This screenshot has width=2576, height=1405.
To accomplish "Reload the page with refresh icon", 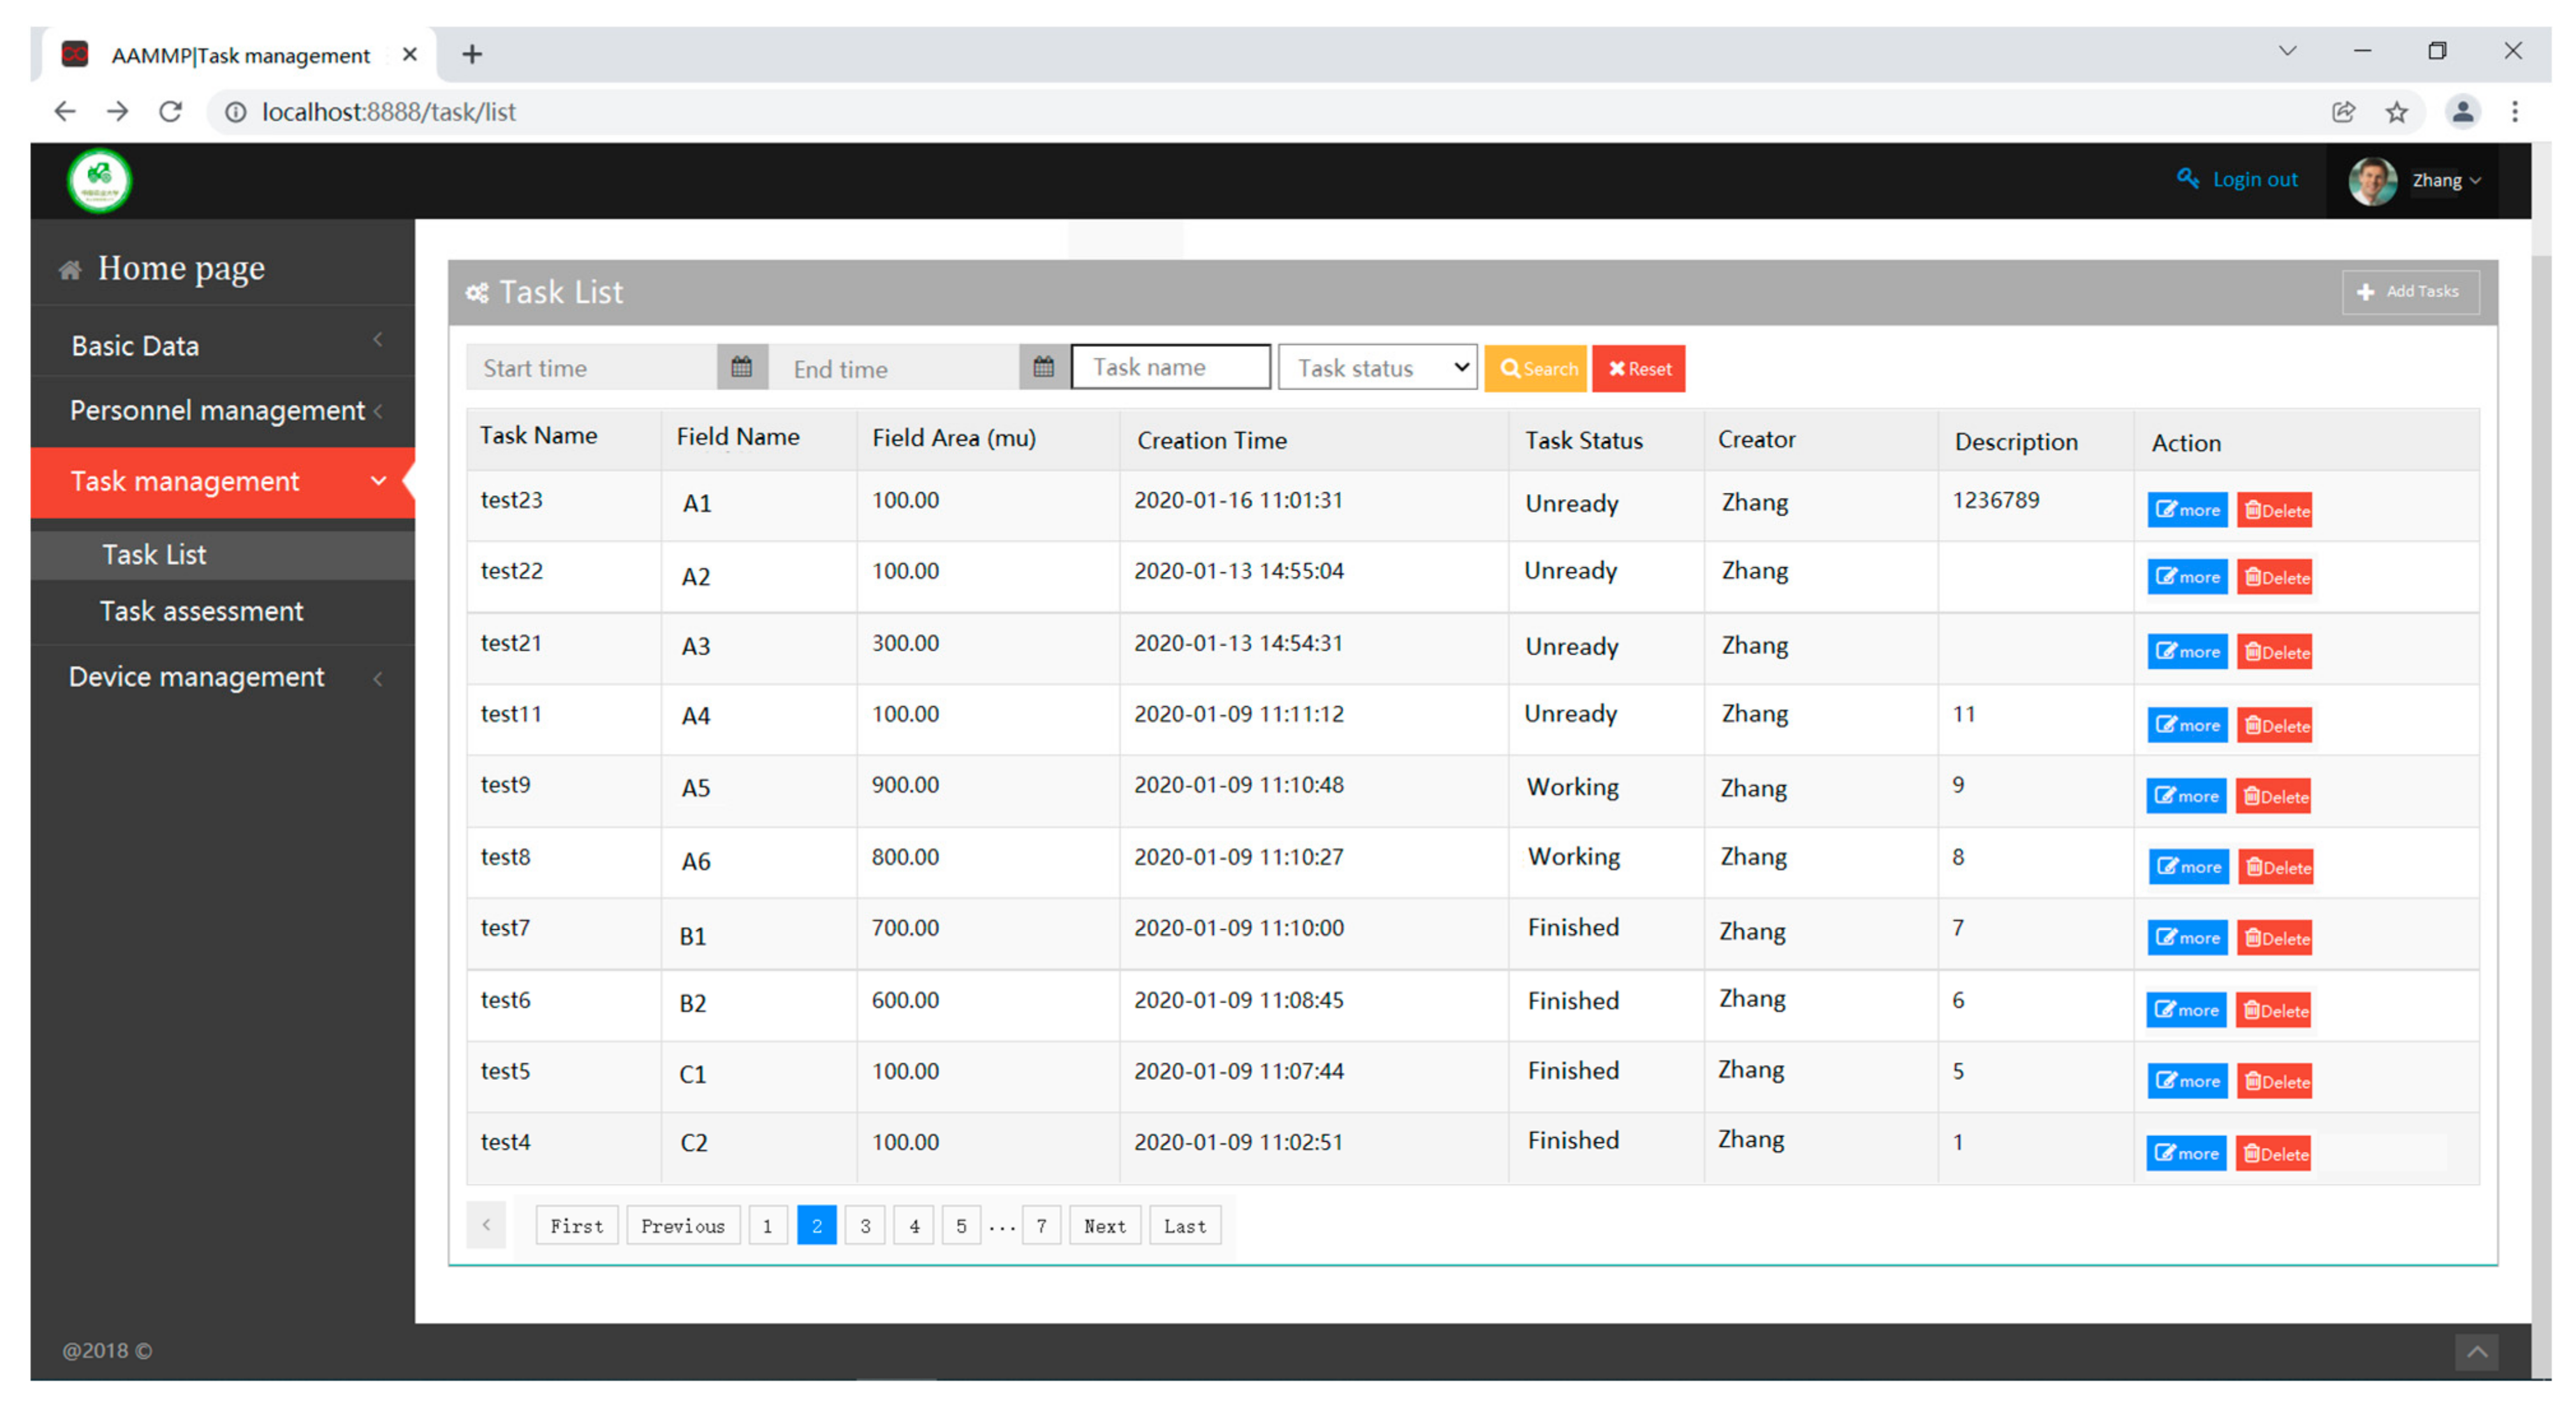I will pyautogui.click(x=171, y=112).
